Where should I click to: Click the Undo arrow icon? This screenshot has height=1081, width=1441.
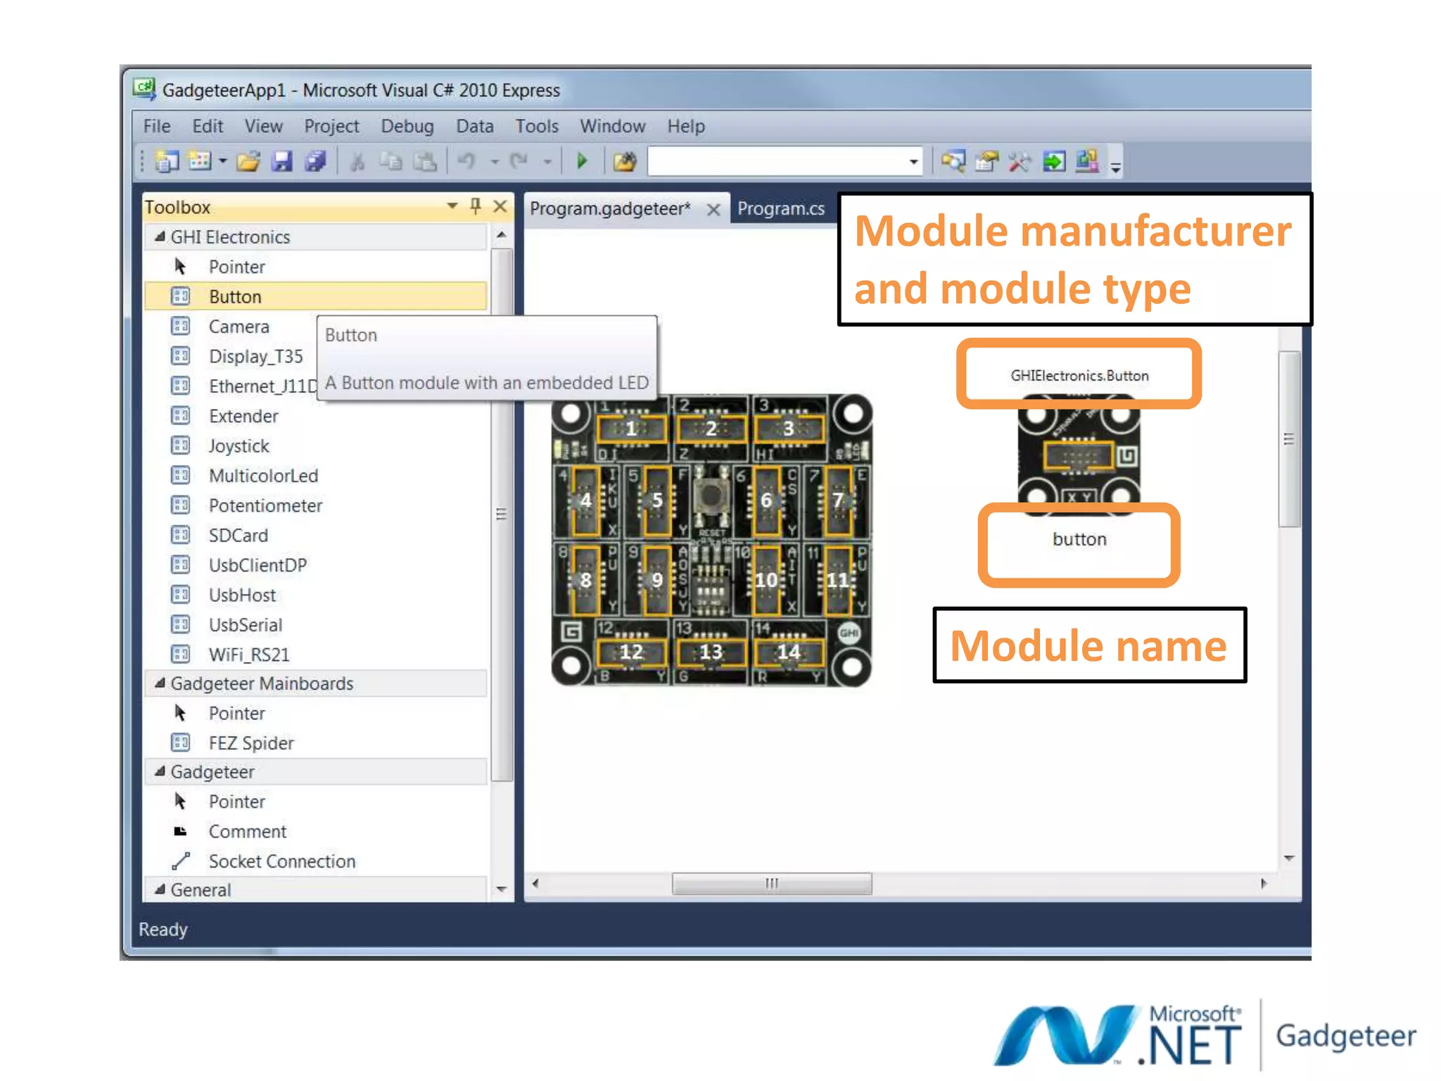coord(467,162)
